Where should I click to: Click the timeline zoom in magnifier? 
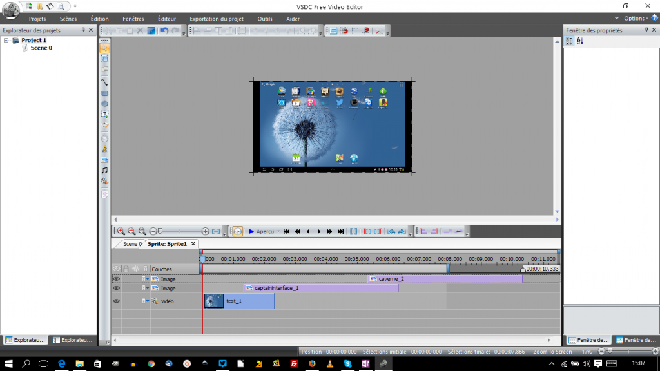tap(121, 231)
